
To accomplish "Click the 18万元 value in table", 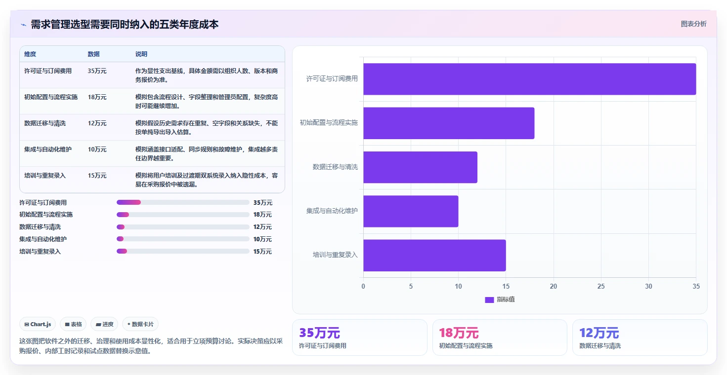I will click(x=97, y=97).
